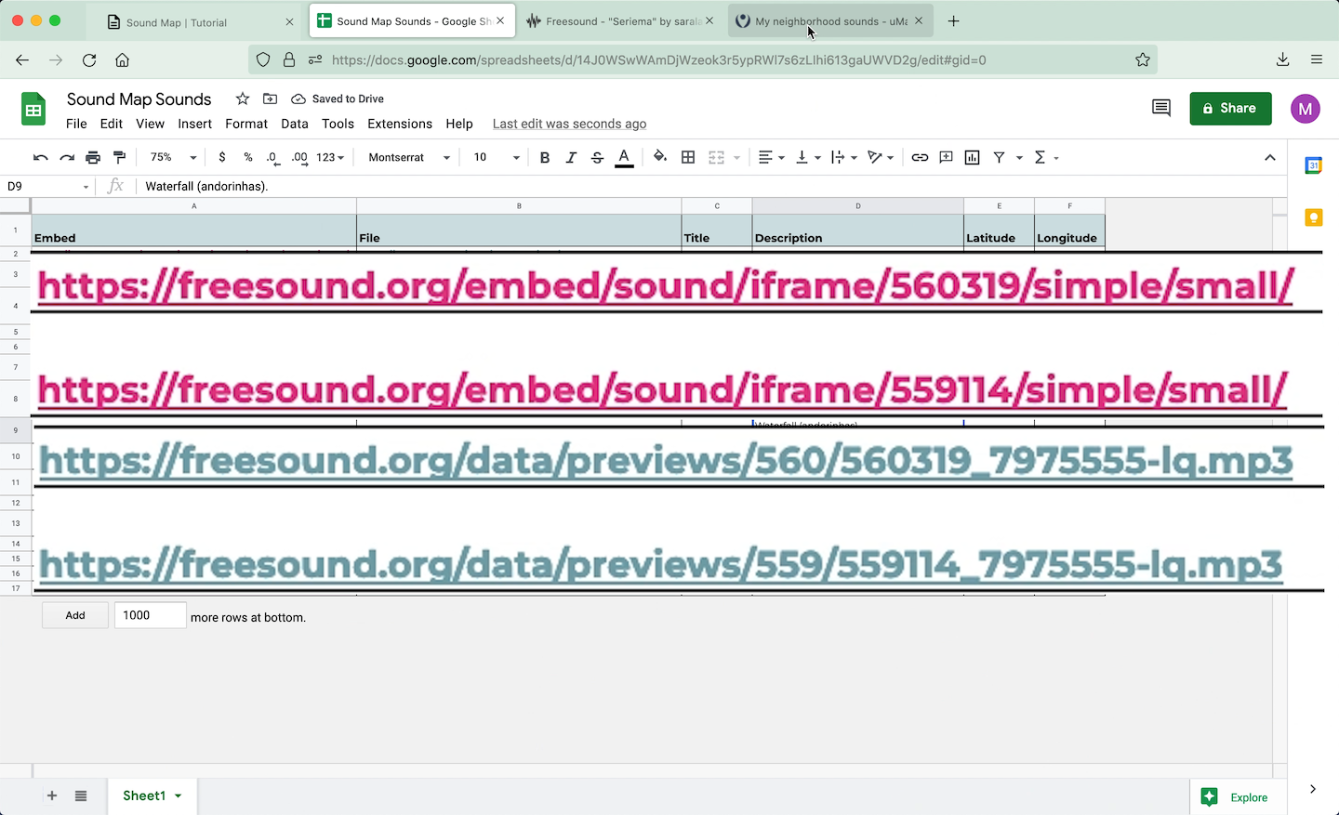Viewport: 1339px width, 815px height.
Task: Toggle bold formatting
Action: coord(545,158)
